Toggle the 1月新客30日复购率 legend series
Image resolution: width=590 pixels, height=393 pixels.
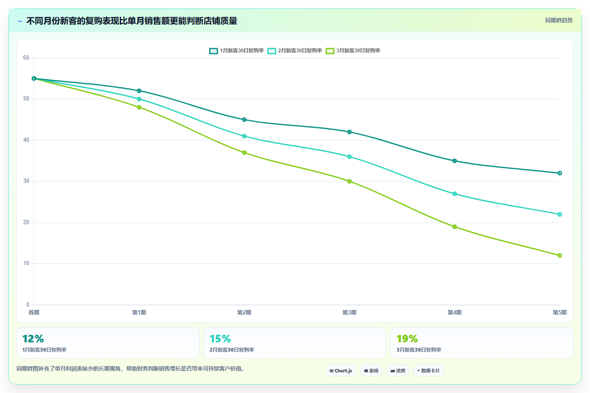(x=237, y=51)
